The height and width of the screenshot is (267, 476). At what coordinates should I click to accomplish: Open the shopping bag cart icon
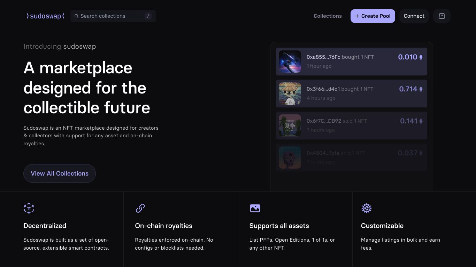(442, 16)
